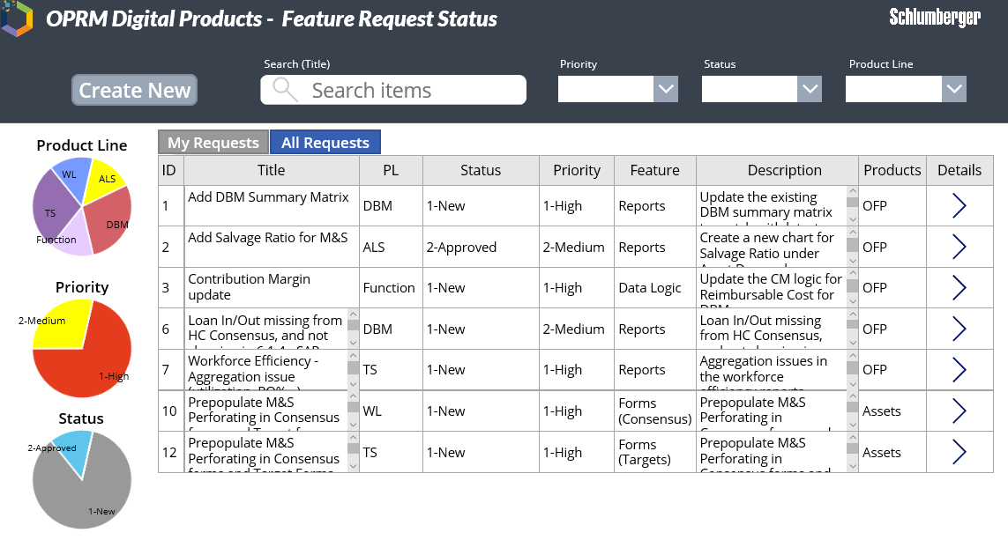Click the Title column header
Viewport: 1008px width, 555px height.
point(272,170)
